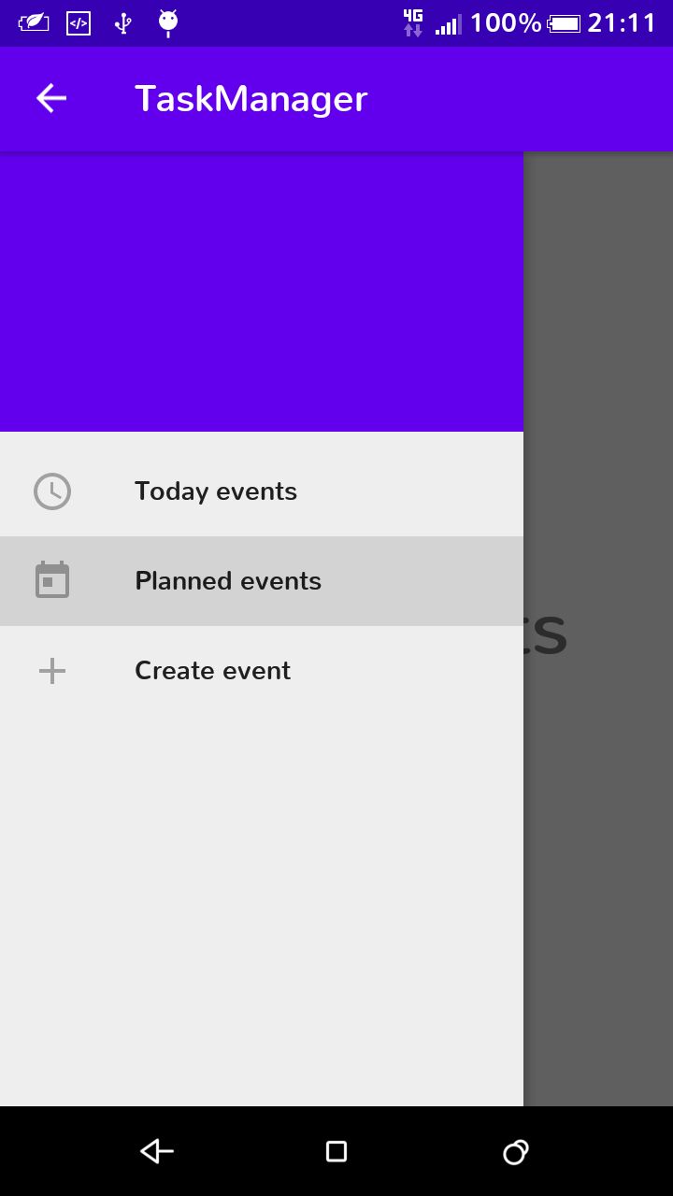673x1196 pixels.
Task: Tap the Android back navigation button
Action: 157,1151
